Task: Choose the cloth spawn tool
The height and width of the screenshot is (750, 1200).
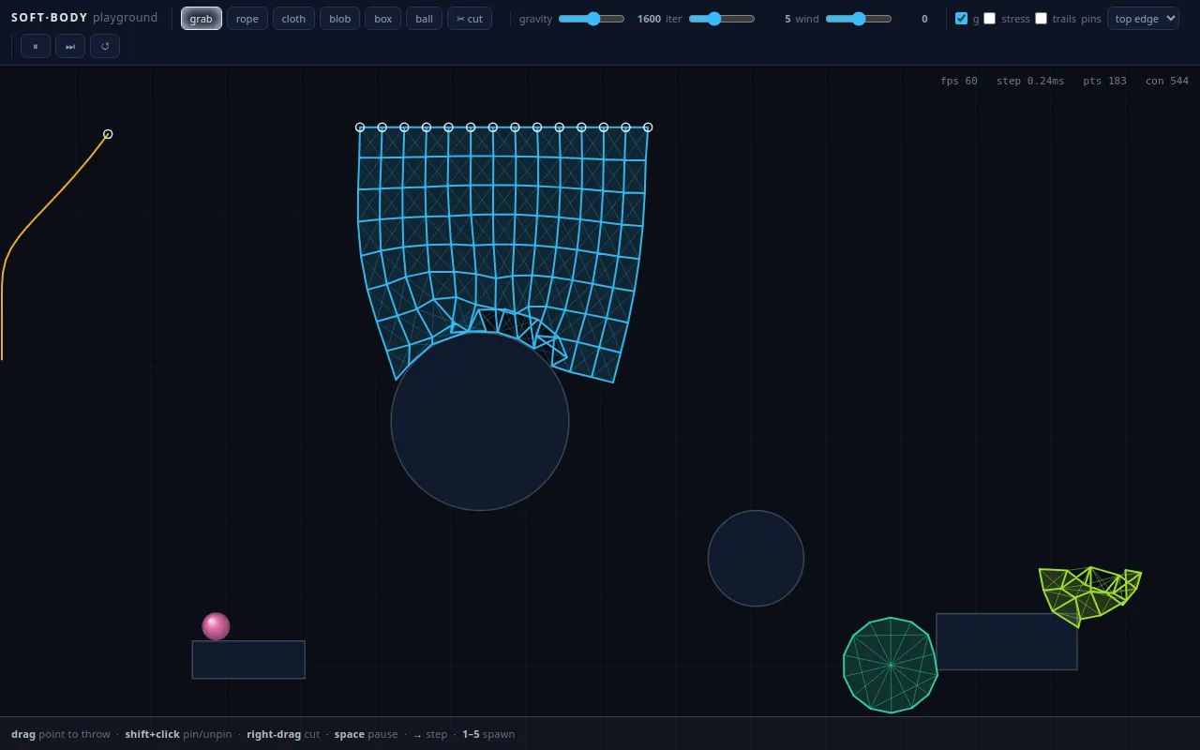Action: (x=293, y=19)
